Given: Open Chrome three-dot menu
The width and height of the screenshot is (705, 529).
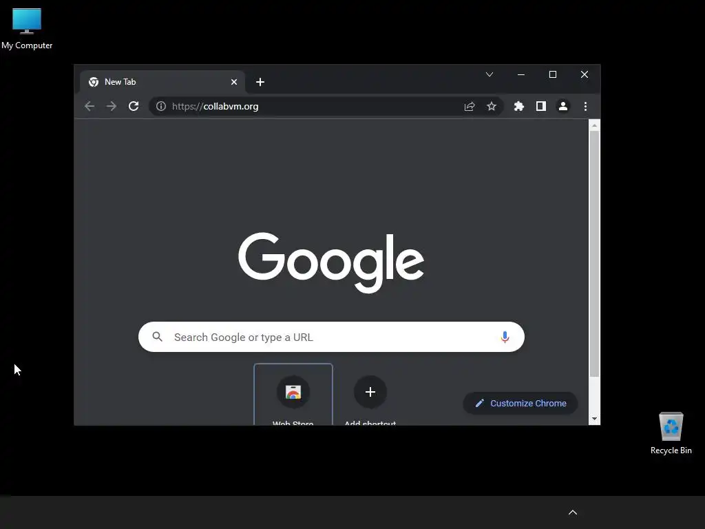Looking at the screenshot, I should [x=585, y=106].
